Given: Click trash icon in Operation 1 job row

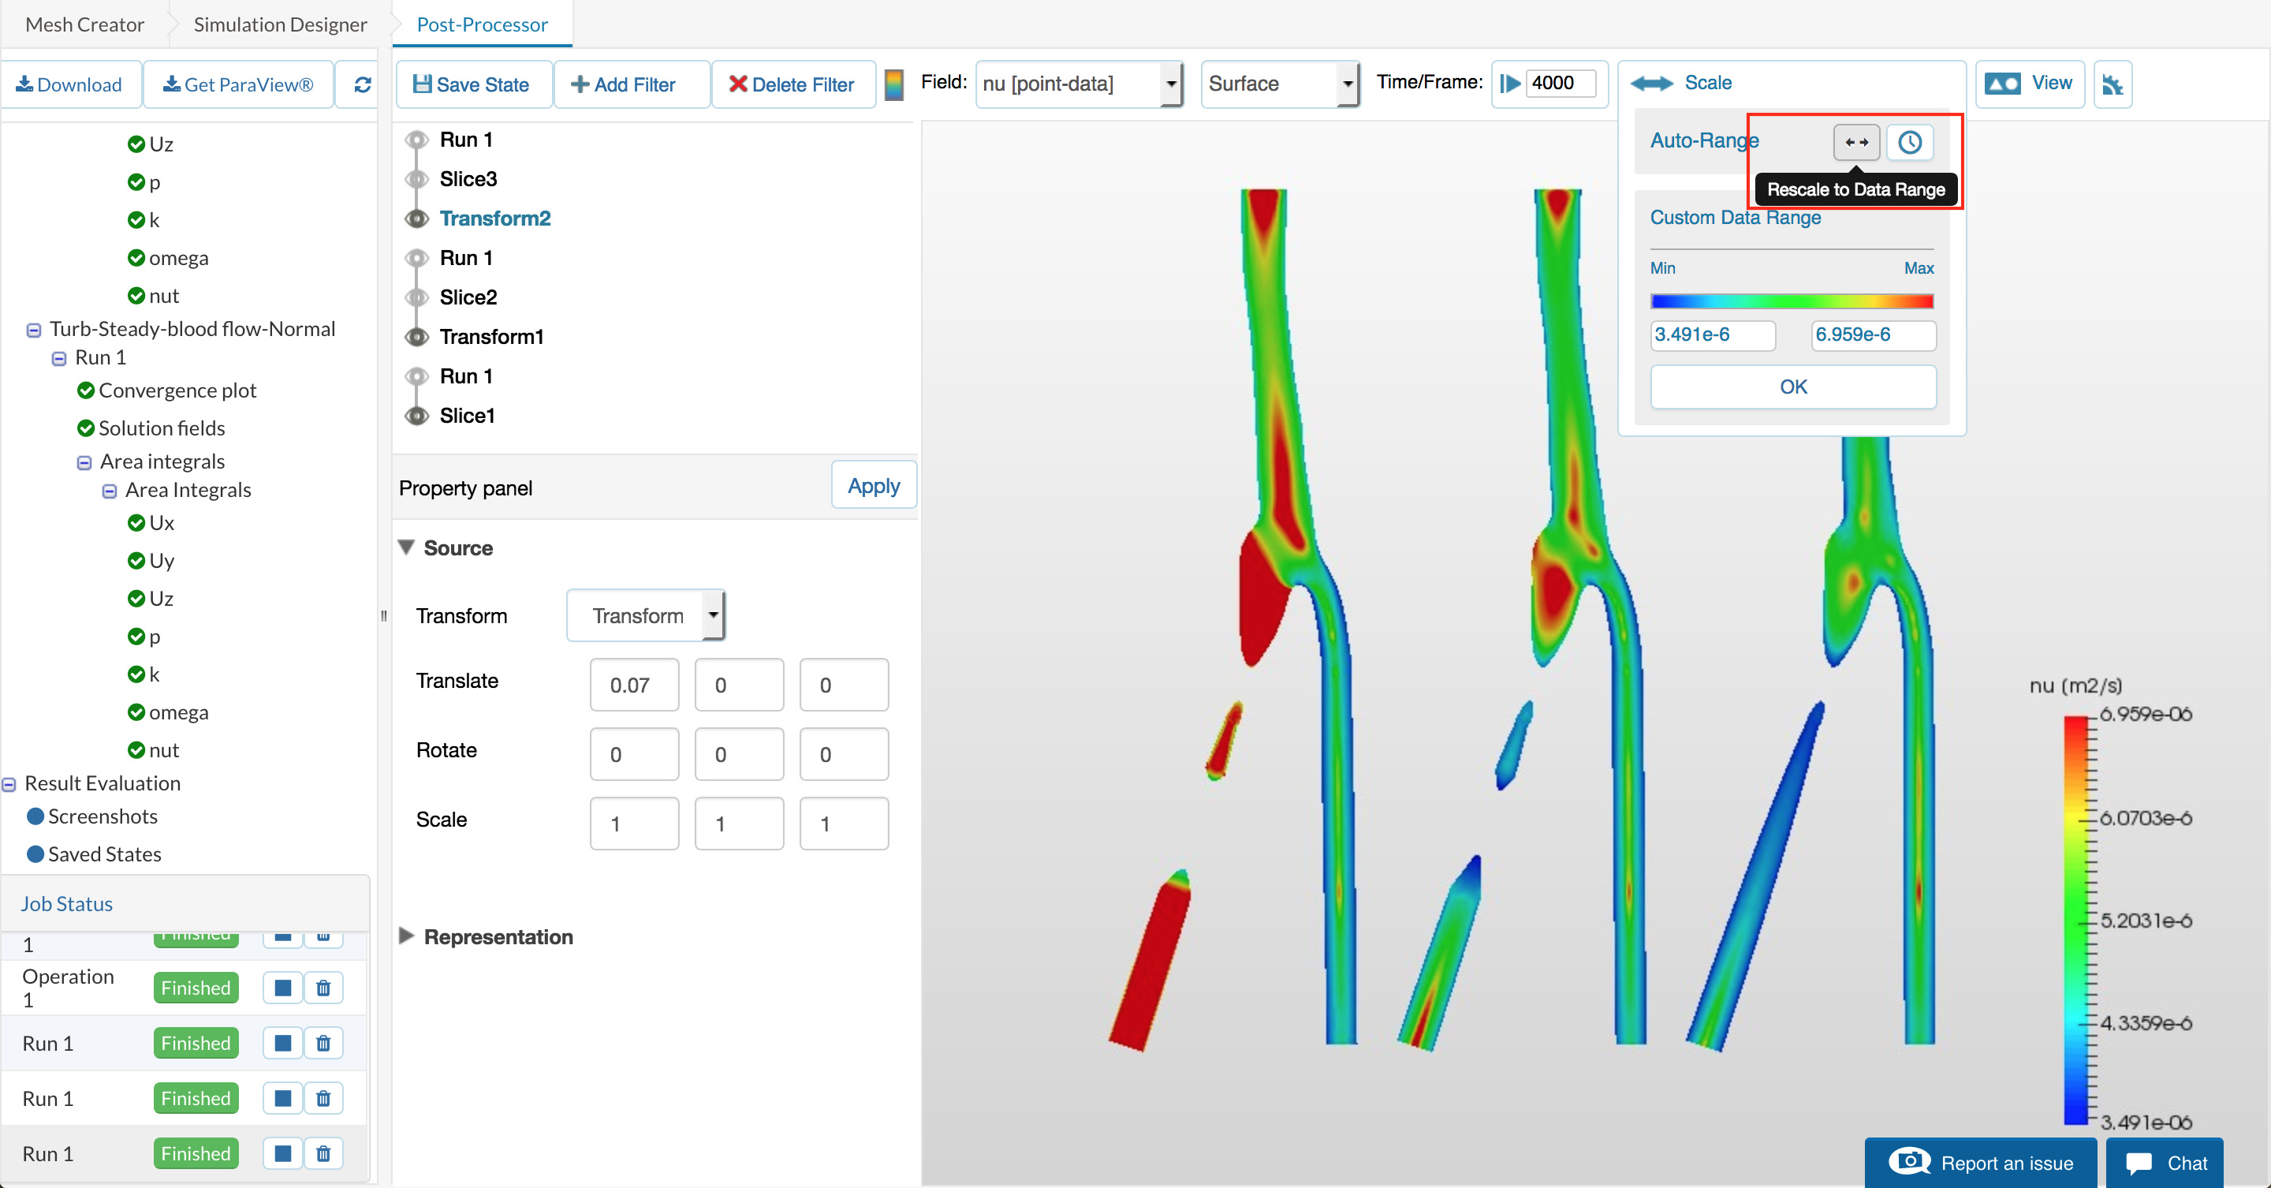Looking at the screenshot, I should click(x=323, y=988).
